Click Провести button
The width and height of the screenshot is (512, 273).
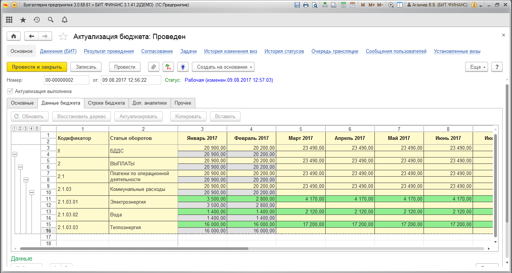[124, 67]
